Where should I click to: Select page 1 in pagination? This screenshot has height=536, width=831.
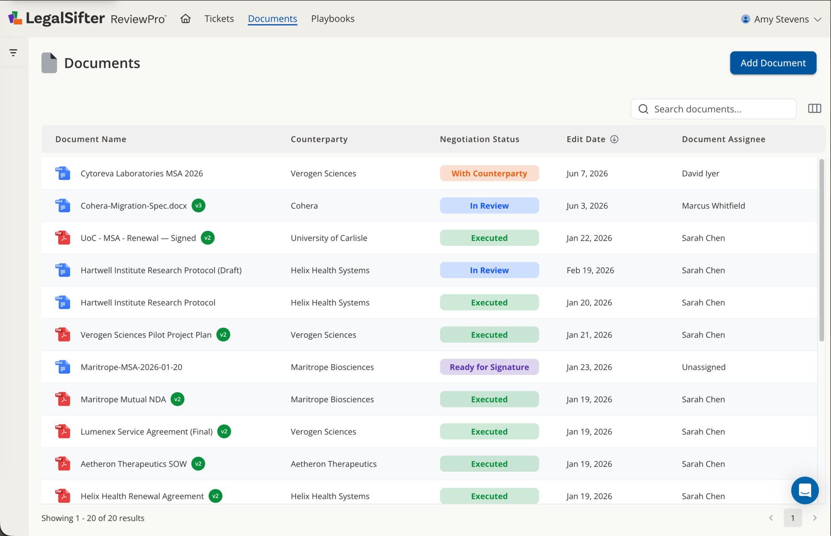(x=793, y=518)
